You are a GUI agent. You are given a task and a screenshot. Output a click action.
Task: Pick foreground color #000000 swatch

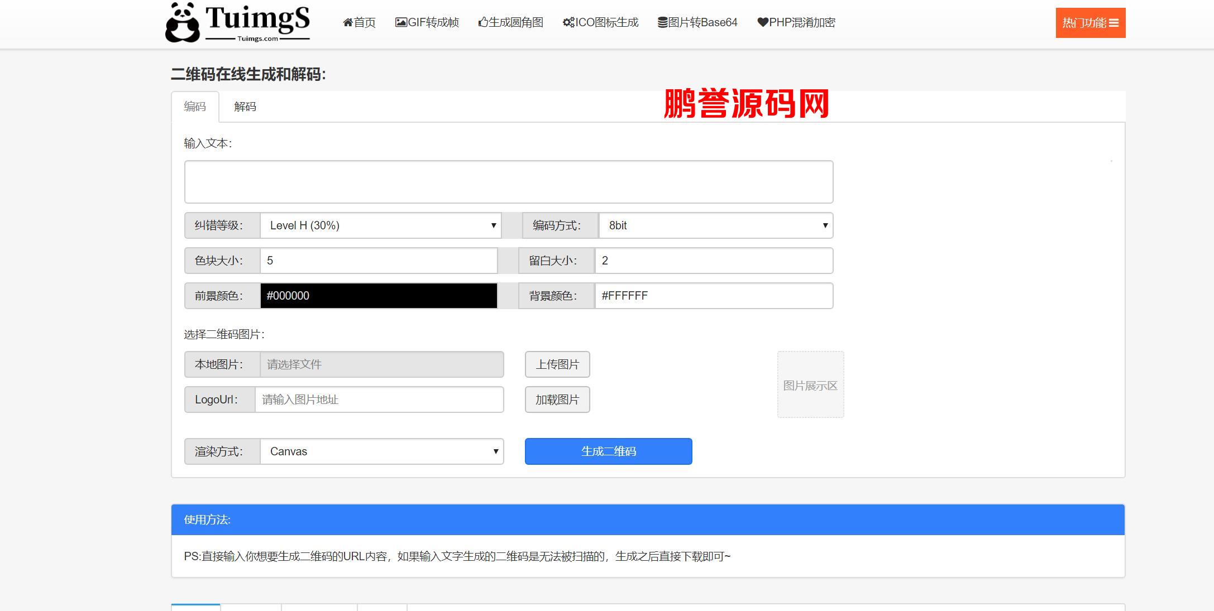[379, 296]
